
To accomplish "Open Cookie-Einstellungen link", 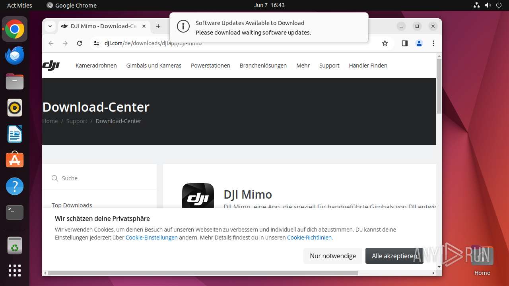I will 152,238.
